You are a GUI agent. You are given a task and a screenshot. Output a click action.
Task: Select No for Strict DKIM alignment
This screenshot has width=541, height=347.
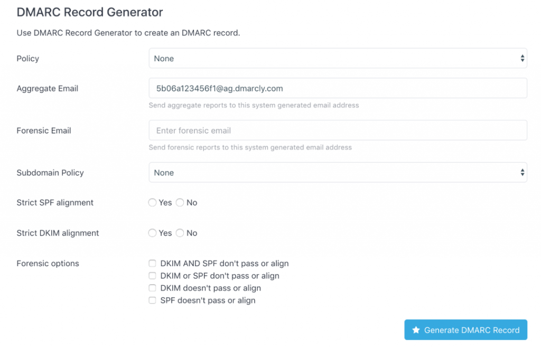point(180,233)
